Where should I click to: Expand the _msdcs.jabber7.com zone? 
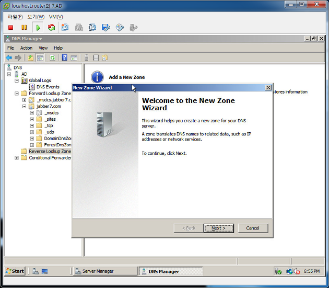coord(25,100)
